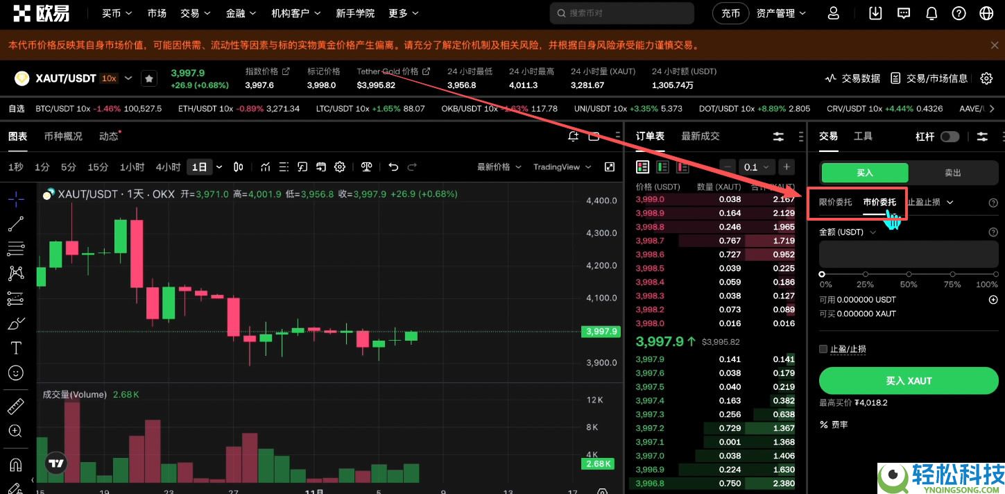The height and width of the screenshot is (494, 1005).
Task: Select the ruler measure tool
Action: coord(15,406)
